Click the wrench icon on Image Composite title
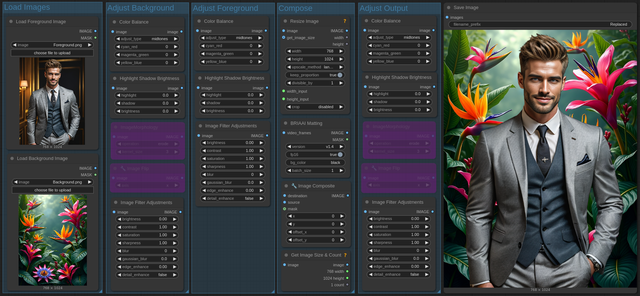The width and height of the screenshot is (640, 296). click(294, 186)
